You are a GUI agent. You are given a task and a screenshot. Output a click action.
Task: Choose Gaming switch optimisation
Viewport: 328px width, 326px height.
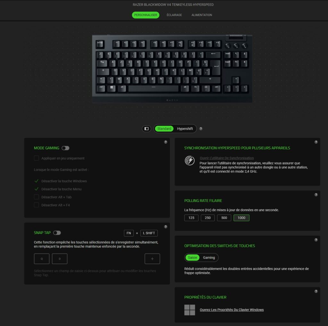[x=209, y=257]
